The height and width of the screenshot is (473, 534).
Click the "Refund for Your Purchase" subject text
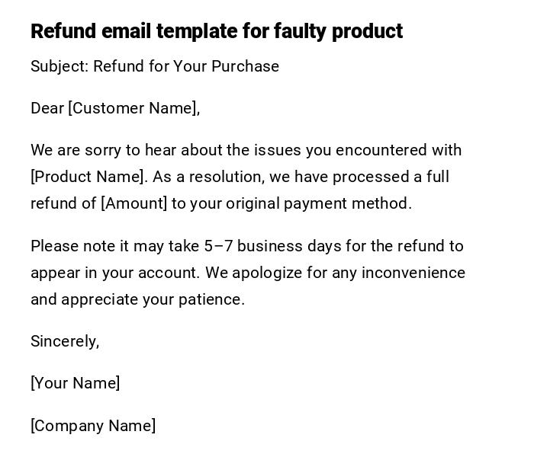click(x=186, y=66)
